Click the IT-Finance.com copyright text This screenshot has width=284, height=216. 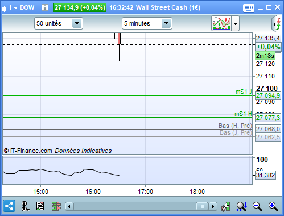[x=28, y=151]
